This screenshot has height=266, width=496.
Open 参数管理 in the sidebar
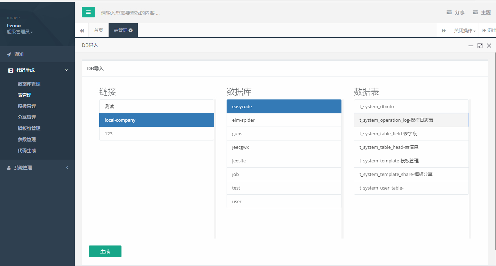(27, 139)
